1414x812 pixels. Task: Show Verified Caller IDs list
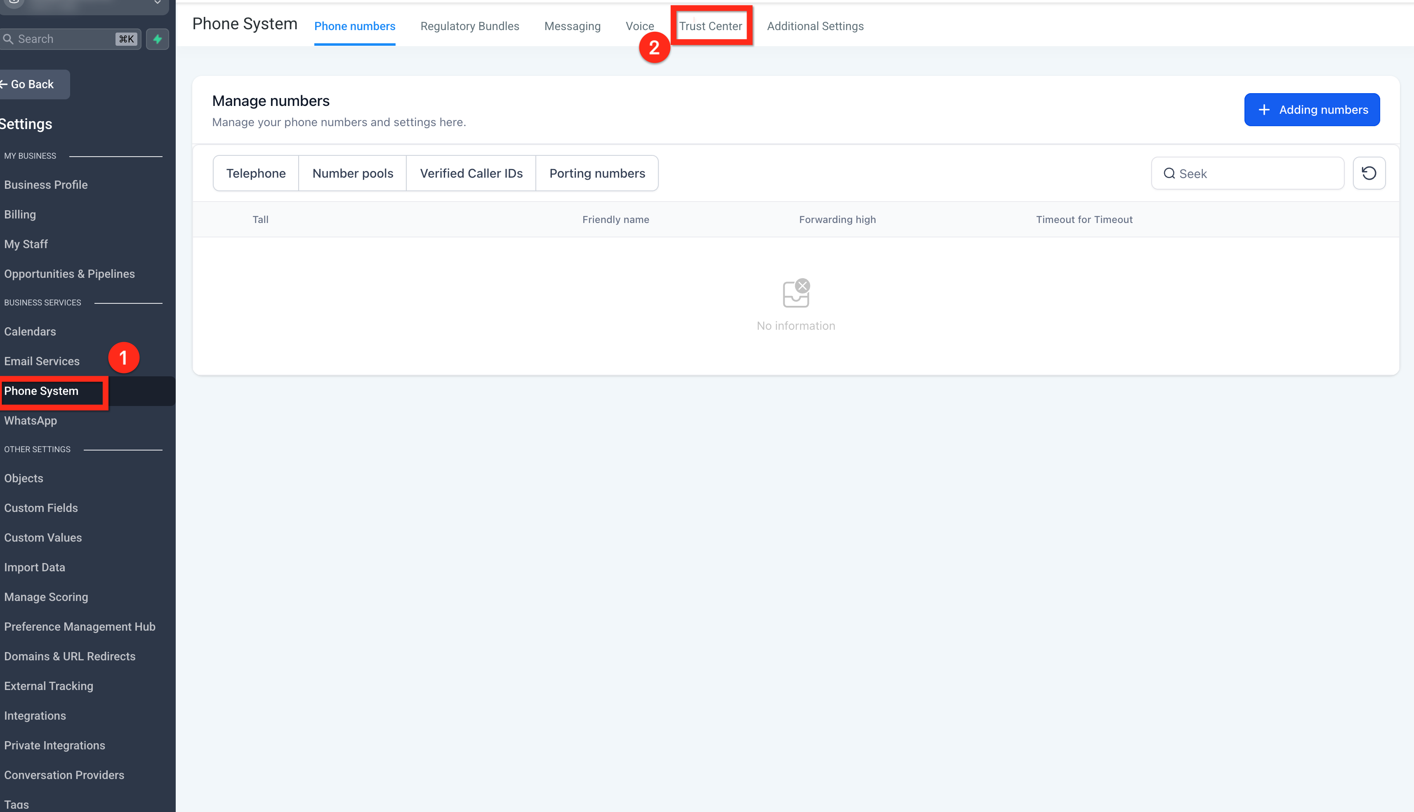[x=471, y=174]
